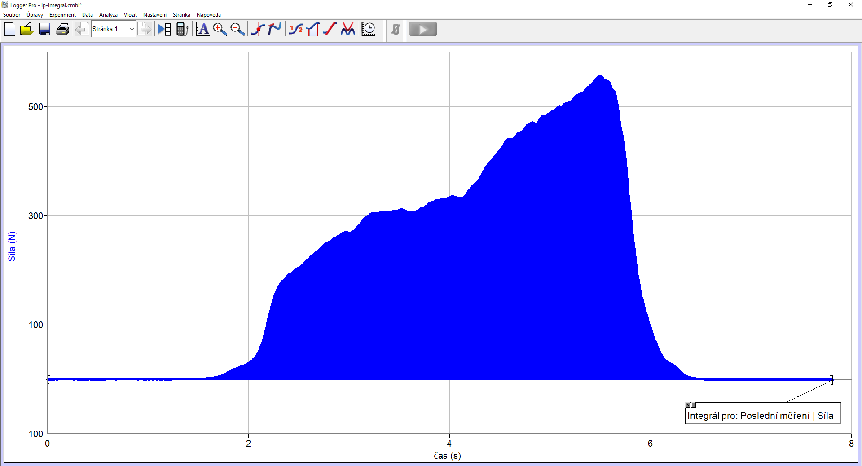
Task: Open the Data Collection settings clock icon
Action: point(369,29)
